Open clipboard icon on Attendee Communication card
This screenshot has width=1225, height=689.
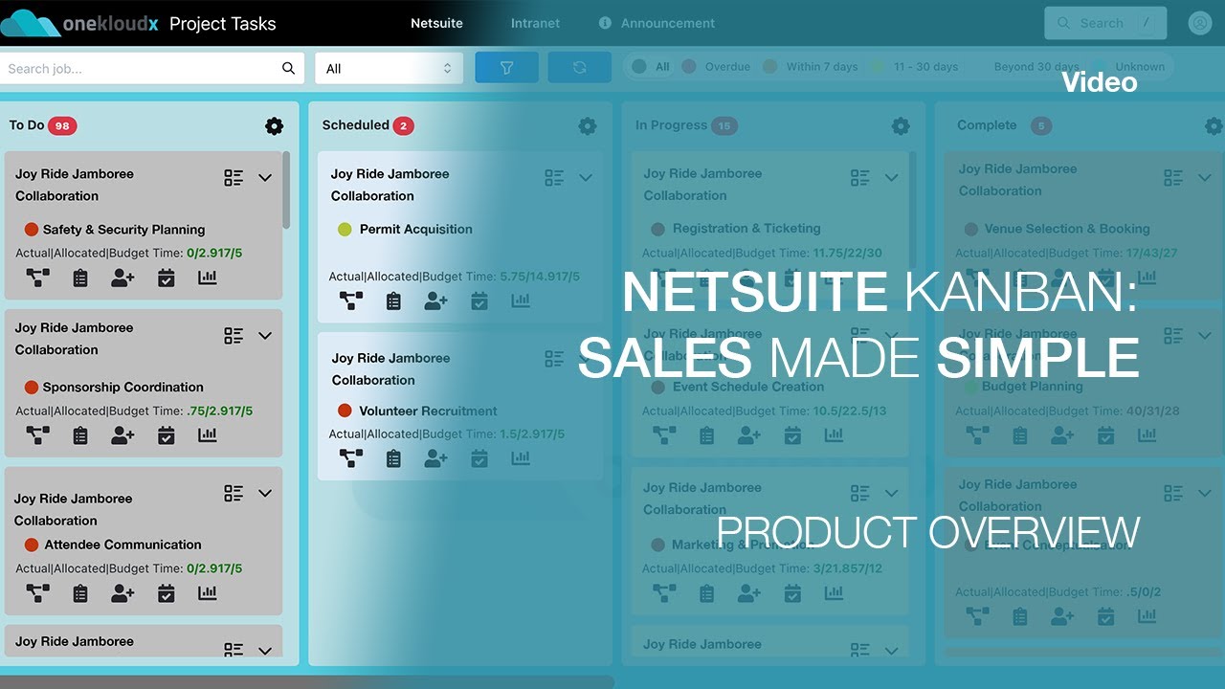click(80, 593)
